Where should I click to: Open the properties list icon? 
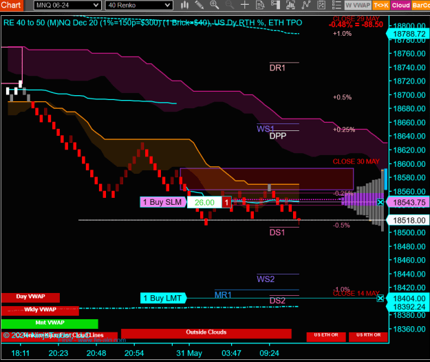click(x=336, y=5)
